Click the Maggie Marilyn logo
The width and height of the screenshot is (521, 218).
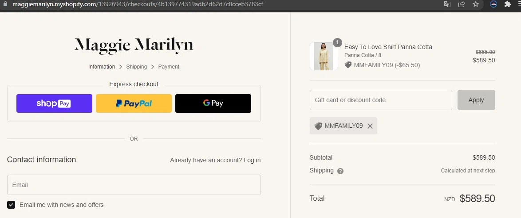click(134, 46)
